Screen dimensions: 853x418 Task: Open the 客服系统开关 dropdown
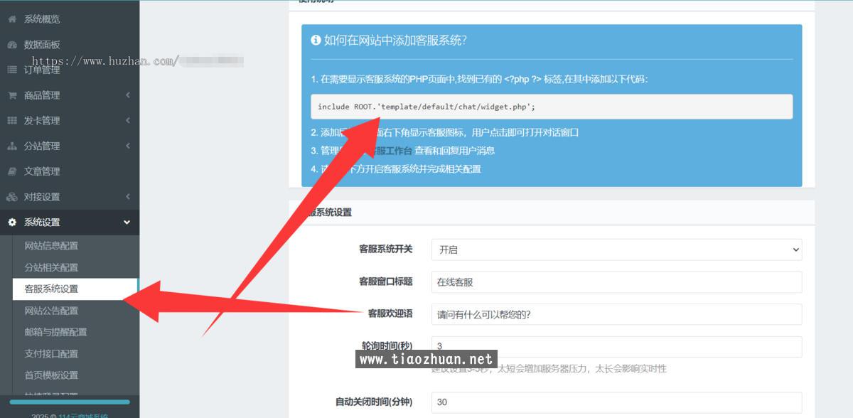pyautogui.click(x=616, y=250)
